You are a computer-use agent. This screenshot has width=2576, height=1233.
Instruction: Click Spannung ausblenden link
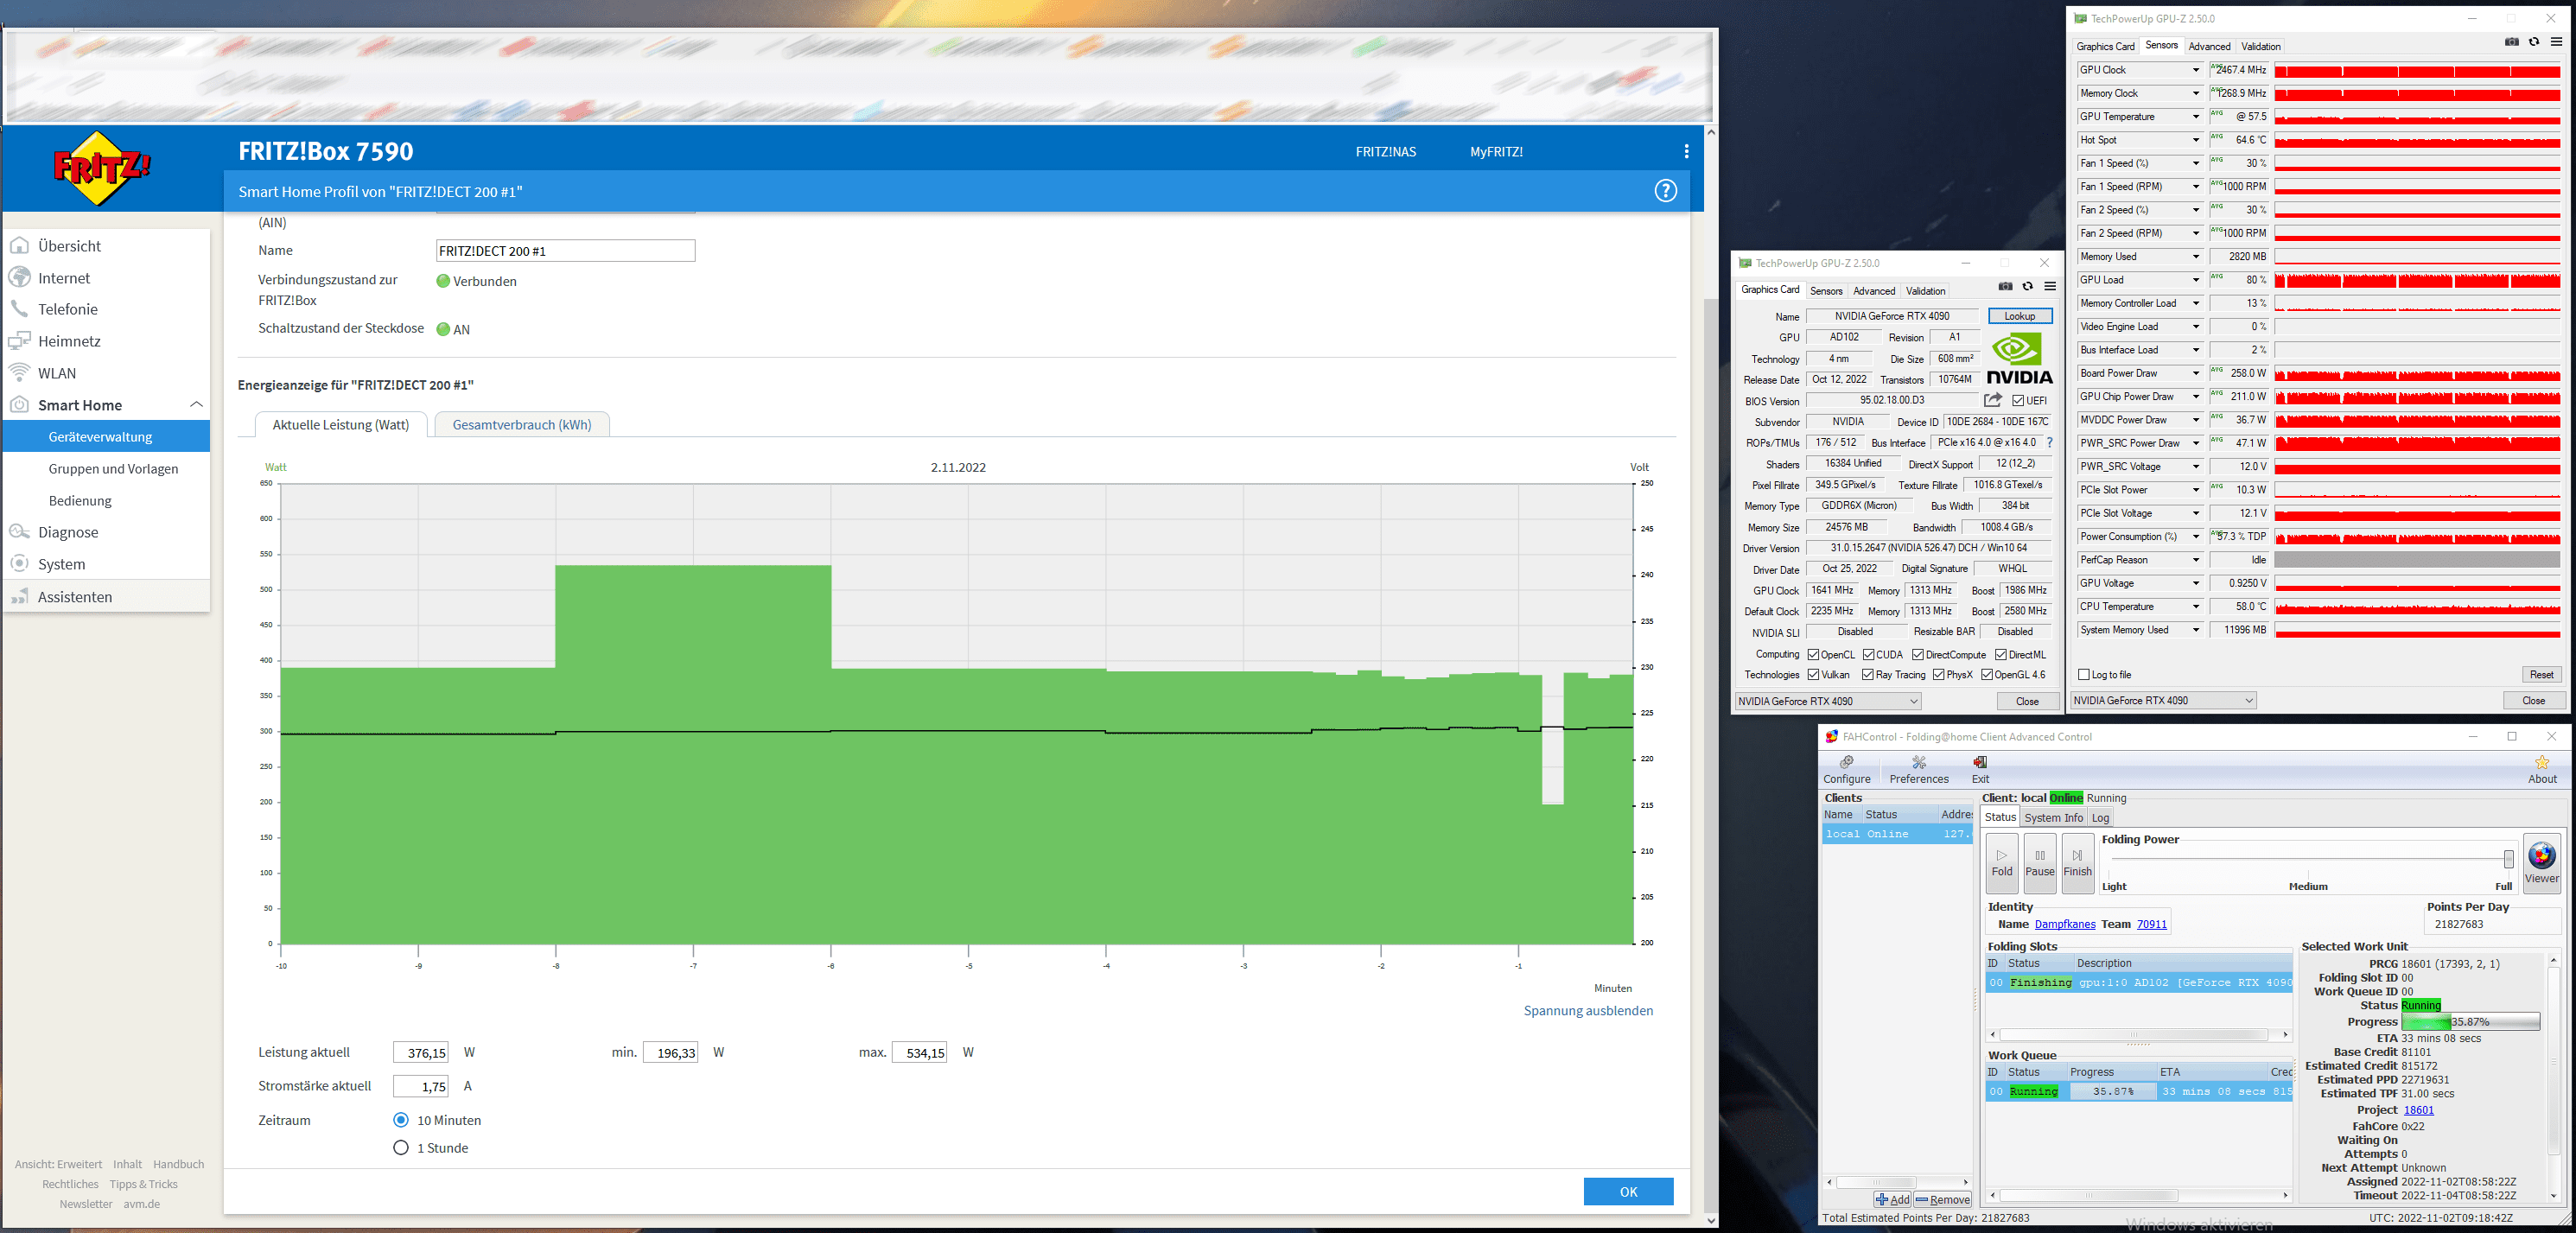(x=1587, y=1010)
